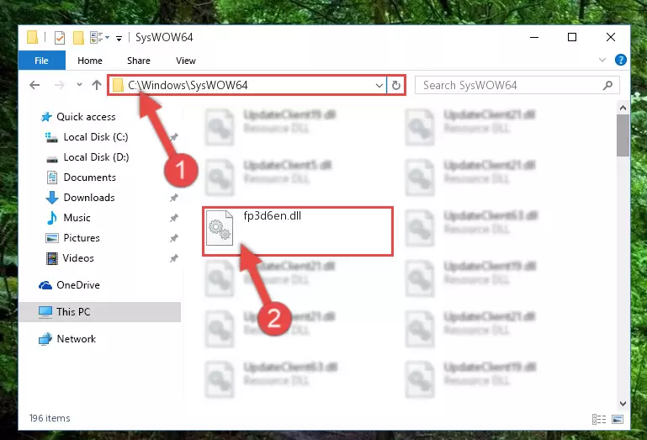
Task: Open Videos folder in sidebar
Action: 78,258
